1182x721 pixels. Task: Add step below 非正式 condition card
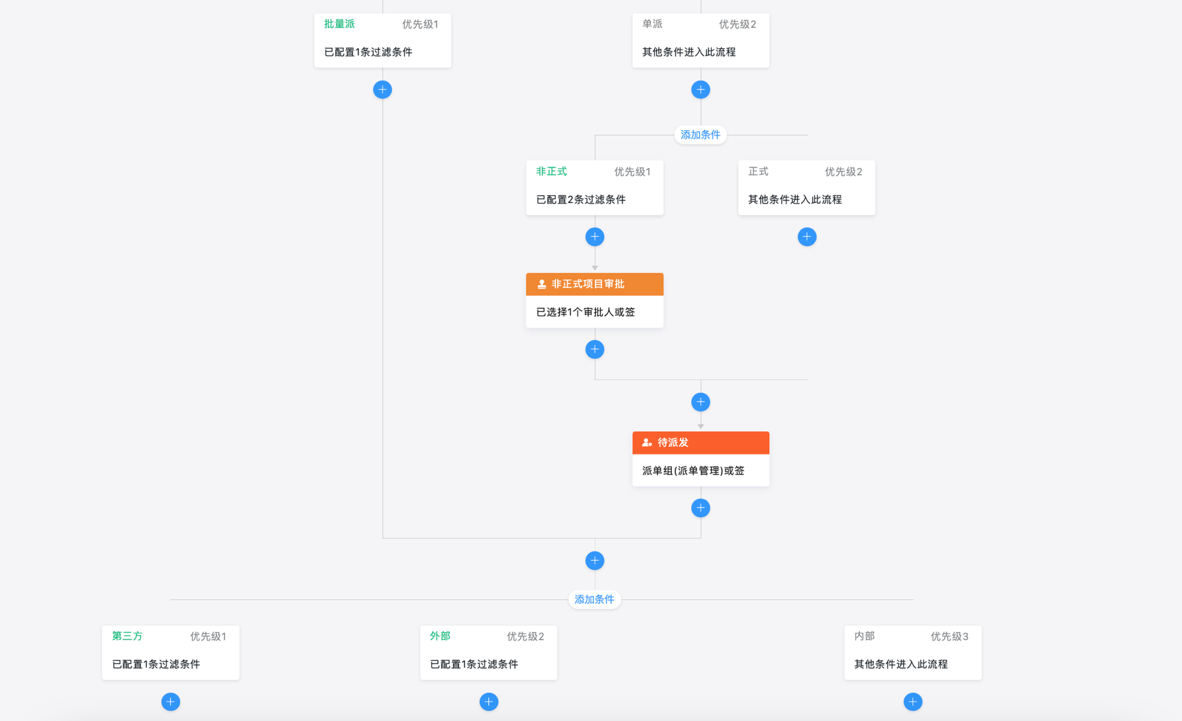(x=595, y=237)
